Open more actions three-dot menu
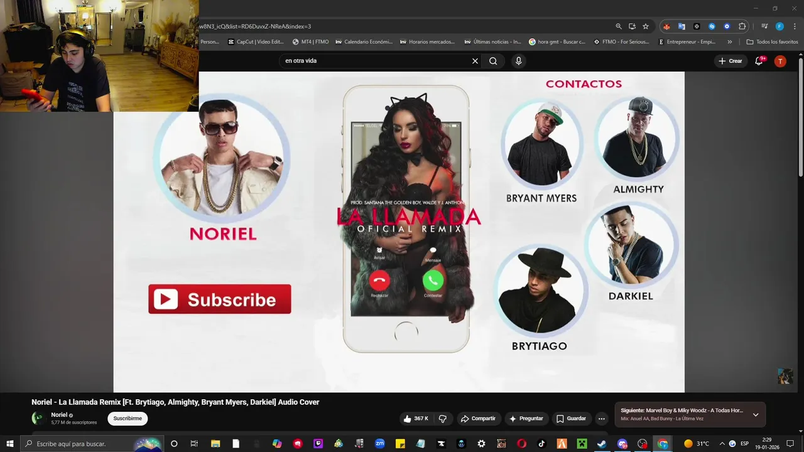 (601, 419)
